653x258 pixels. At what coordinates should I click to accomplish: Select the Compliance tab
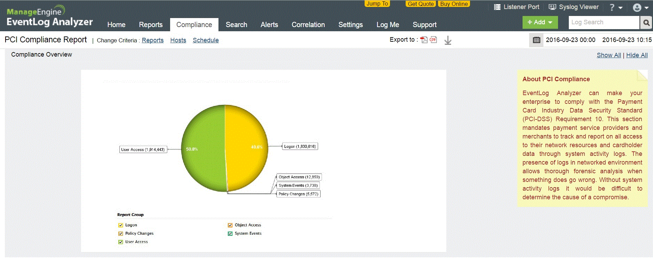194,25
